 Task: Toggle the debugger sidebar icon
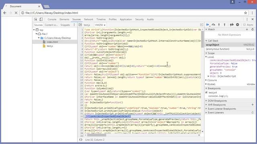pyautogui.click(x=202, y=25)
